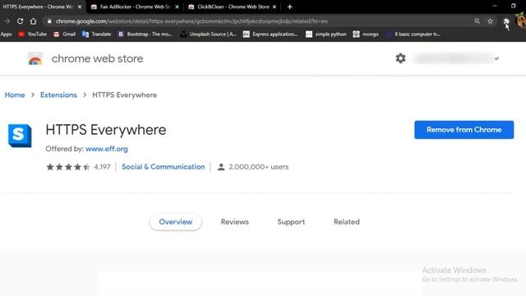Show the Related tab
This screenshot has height=296, width=526.
347,222
